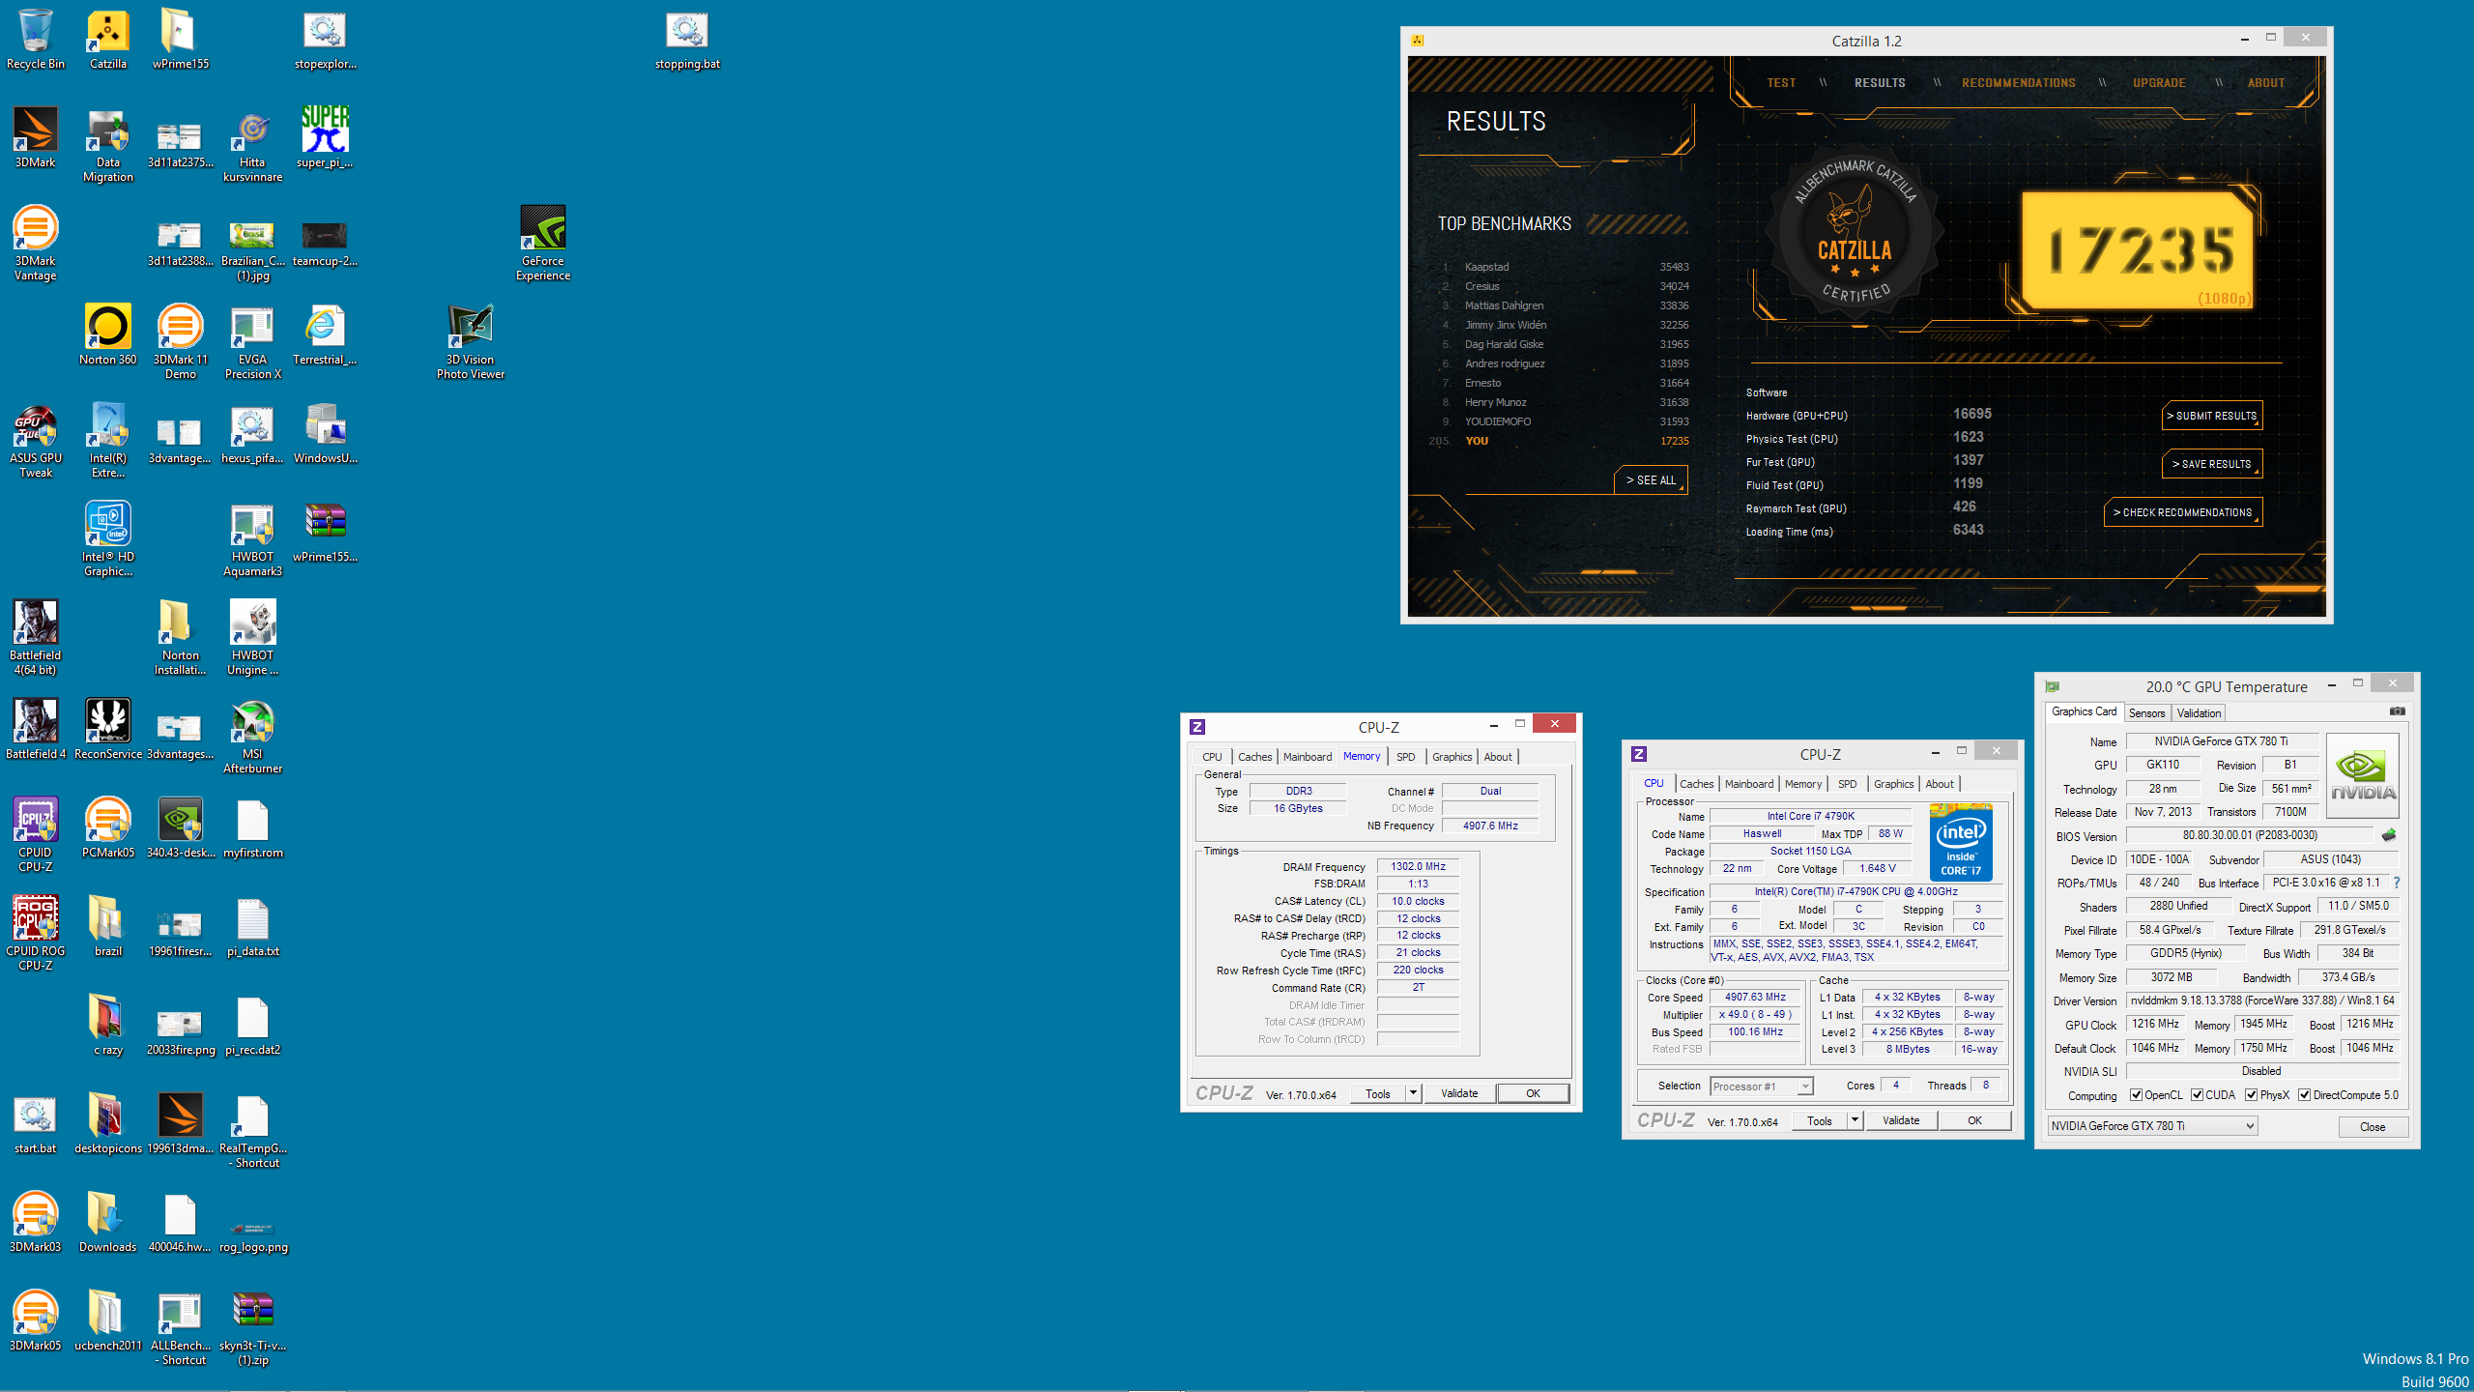Go to the TEST tab in Catzilla
The image size is (2474, 1392).
pos(1781,83)
